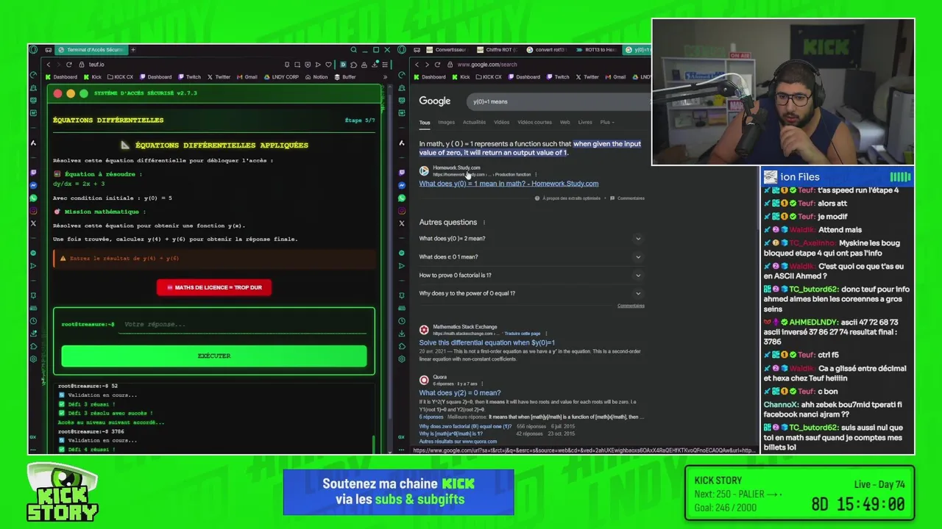Click Commentaires beside featured snippet
Viewport: 942px width, 529px height.
tap(631, 198)
